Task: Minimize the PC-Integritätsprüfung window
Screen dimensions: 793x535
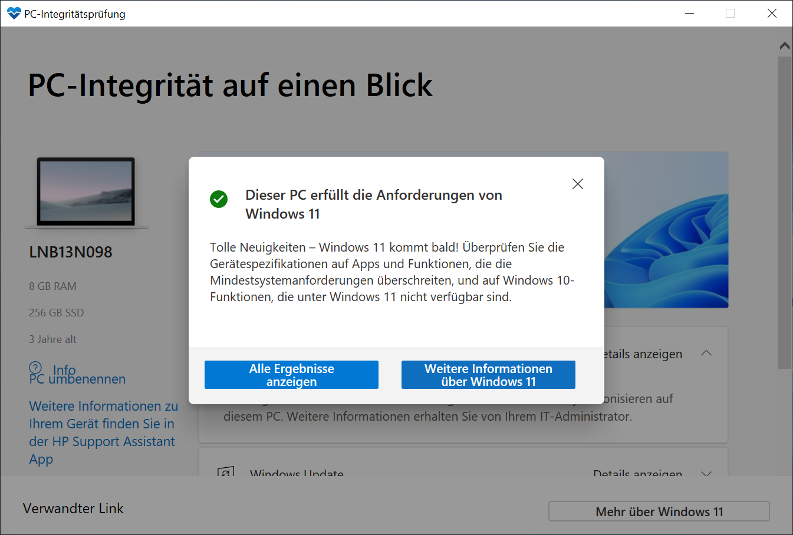Action: tap(690, 14)
